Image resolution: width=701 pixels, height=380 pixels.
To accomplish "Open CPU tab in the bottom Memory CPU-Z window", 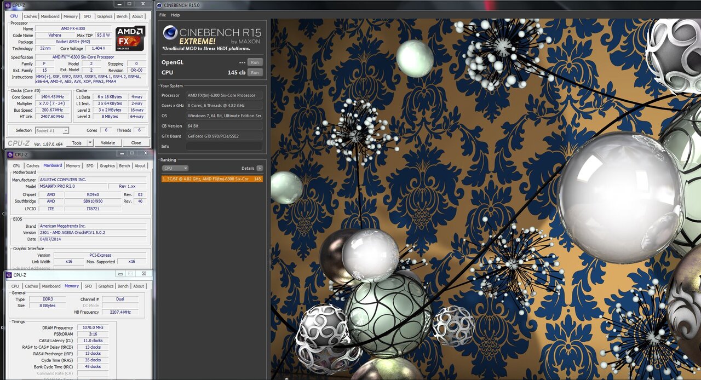I will (15, 286).
